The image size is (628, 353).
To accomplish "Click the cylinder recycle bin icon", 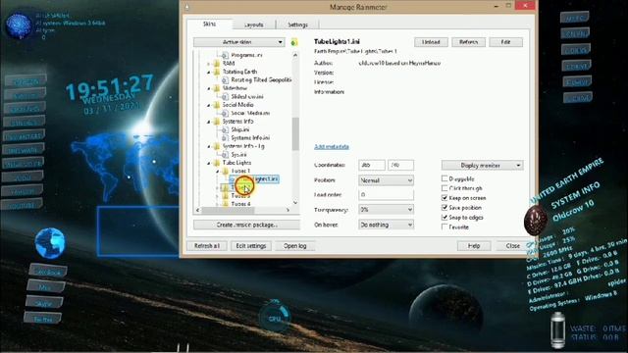I will point(557,329).
